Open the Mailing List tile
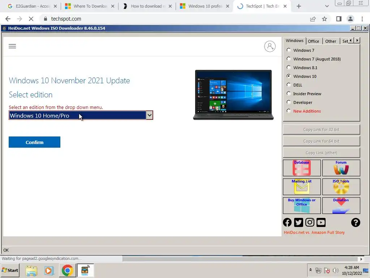 tap(302, 187)
